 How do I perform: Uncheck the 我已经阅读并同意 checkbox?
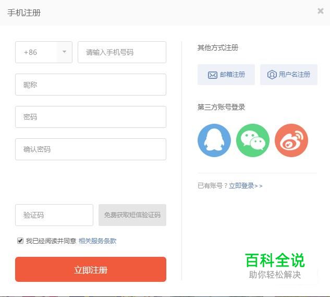click(20, 241)
